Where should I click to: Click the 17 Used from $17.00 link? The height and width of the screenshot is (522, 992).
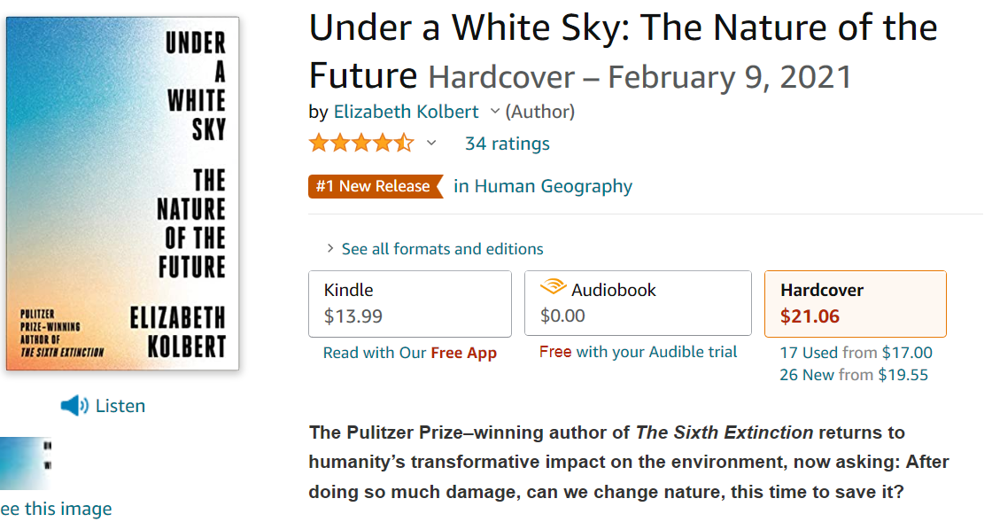click(856, 353)
